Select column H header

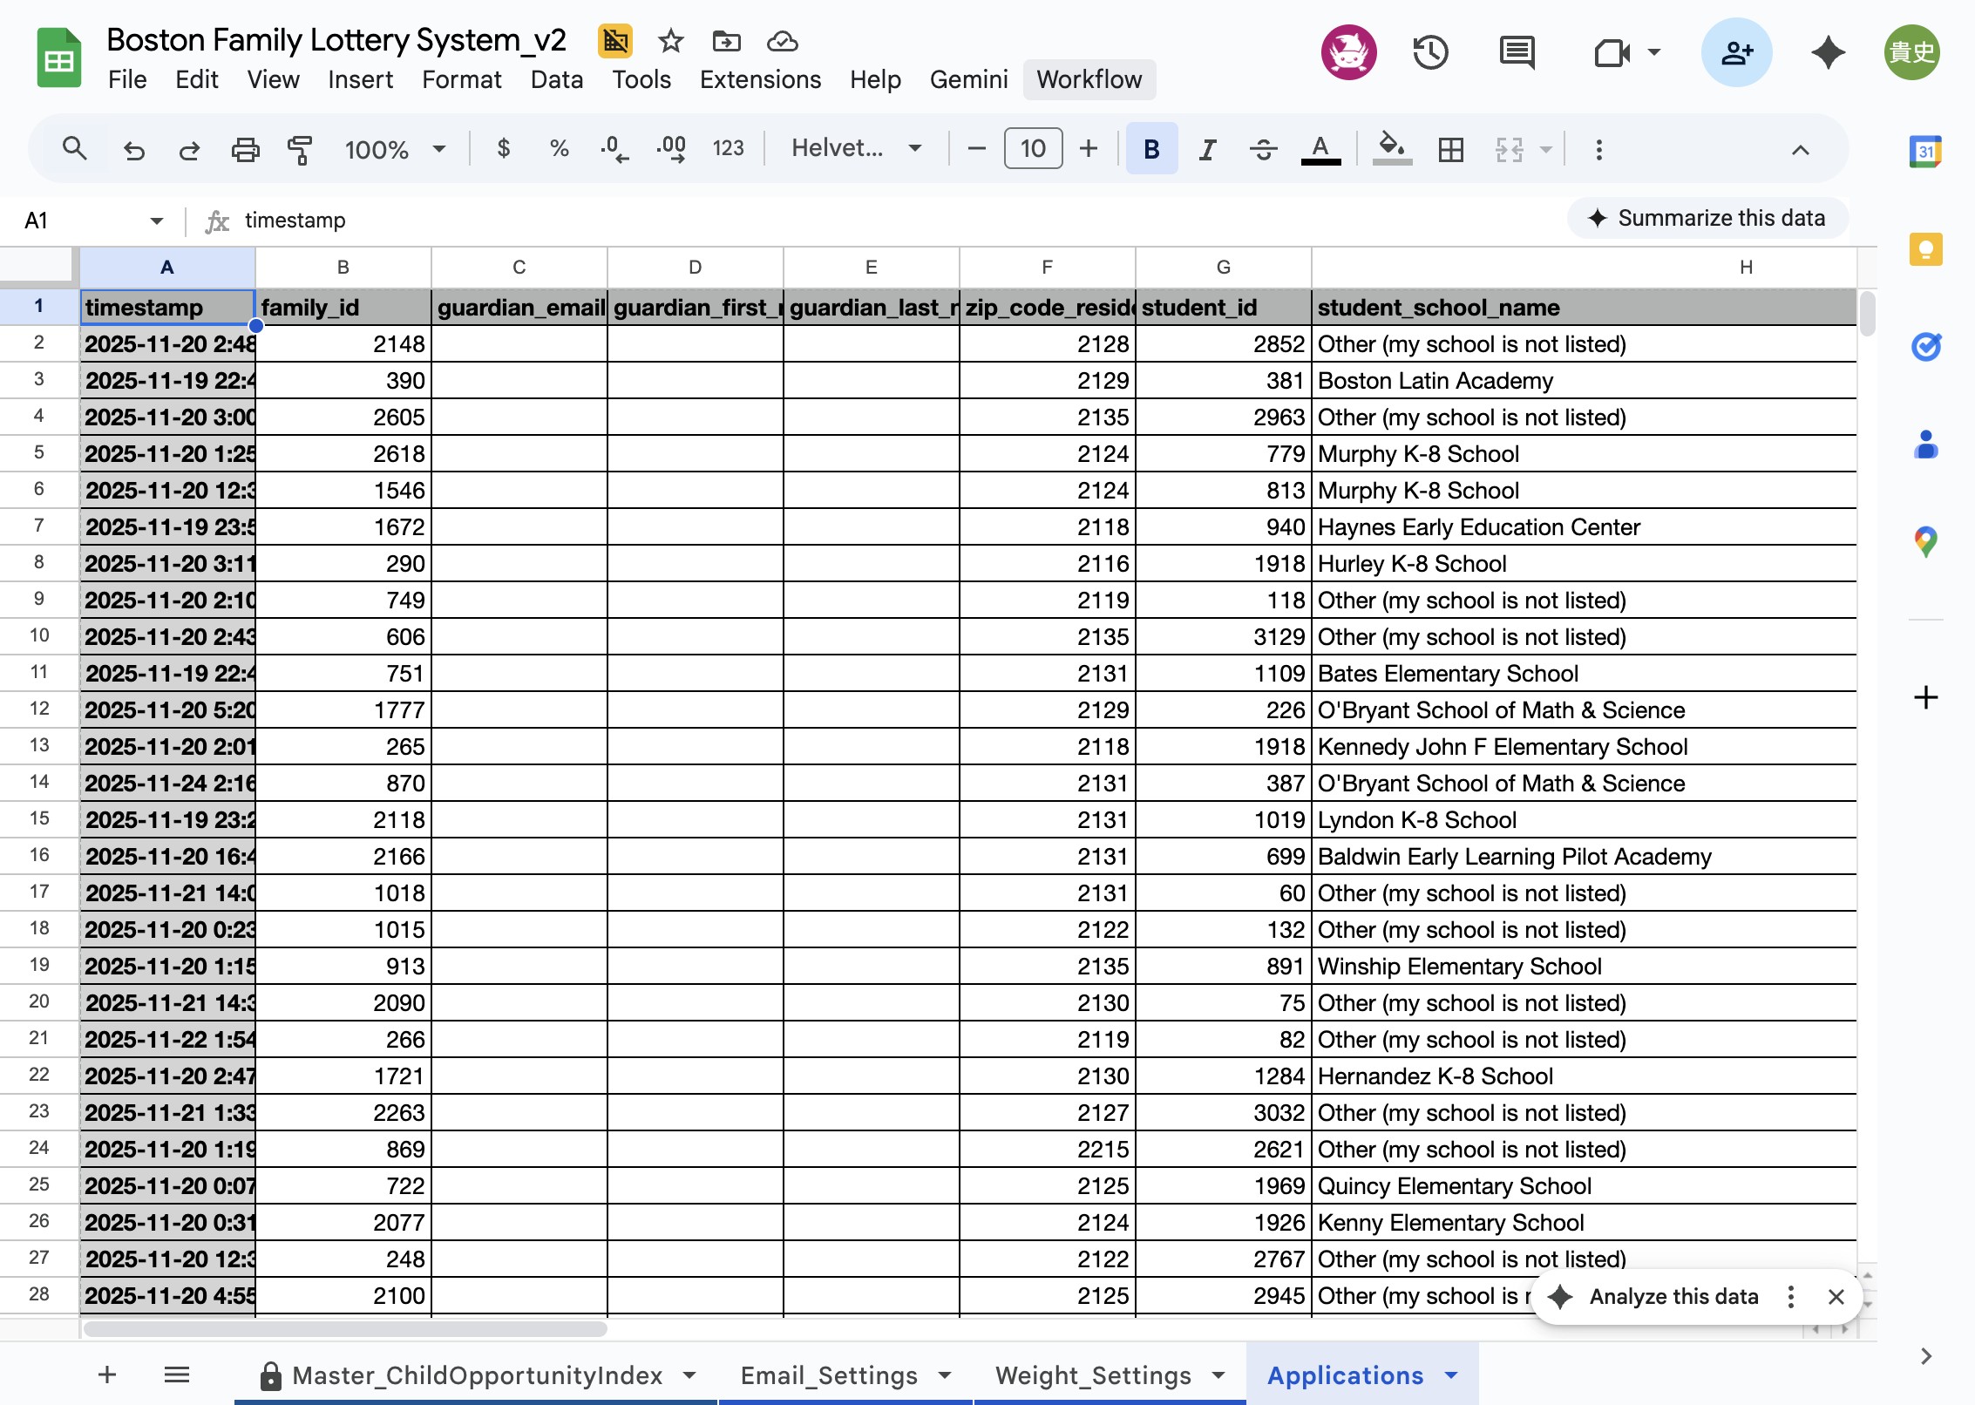pyautogui.click(x=1745, y=267)
